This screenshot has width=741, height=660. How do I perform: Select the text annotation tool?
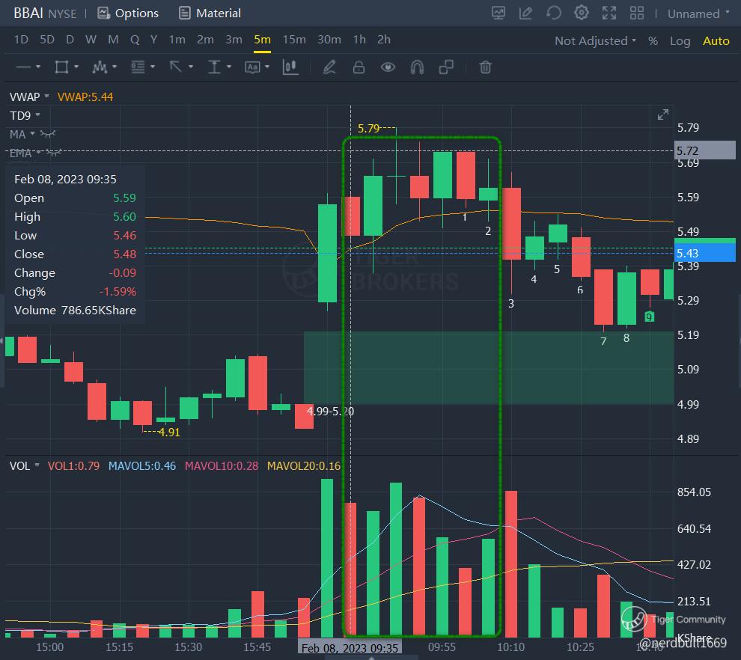click(x=252, y=67)
